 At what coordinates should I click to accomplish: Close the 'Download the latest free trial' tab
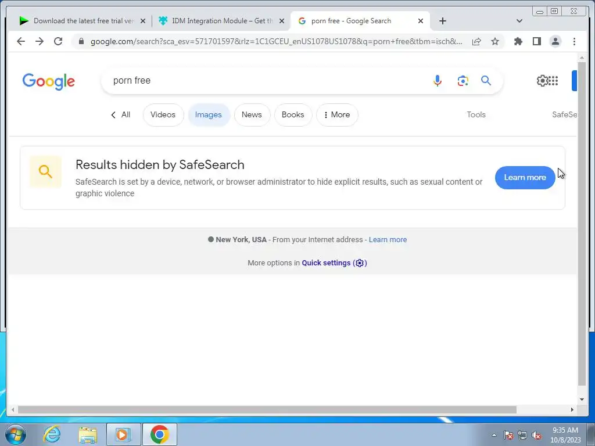tap(143, 21)
